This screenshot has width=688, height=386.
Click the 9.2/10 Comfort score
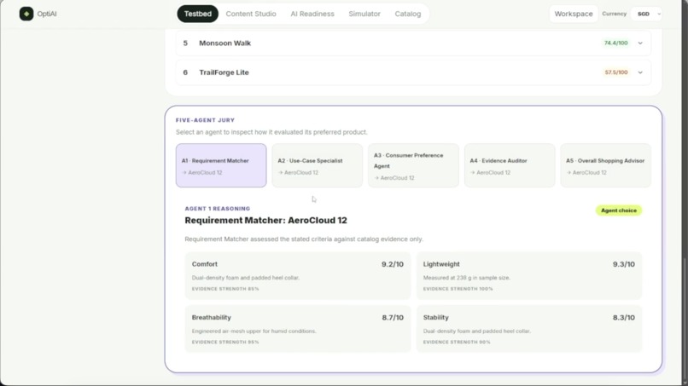pyautogui.click(x=393, y=264)
